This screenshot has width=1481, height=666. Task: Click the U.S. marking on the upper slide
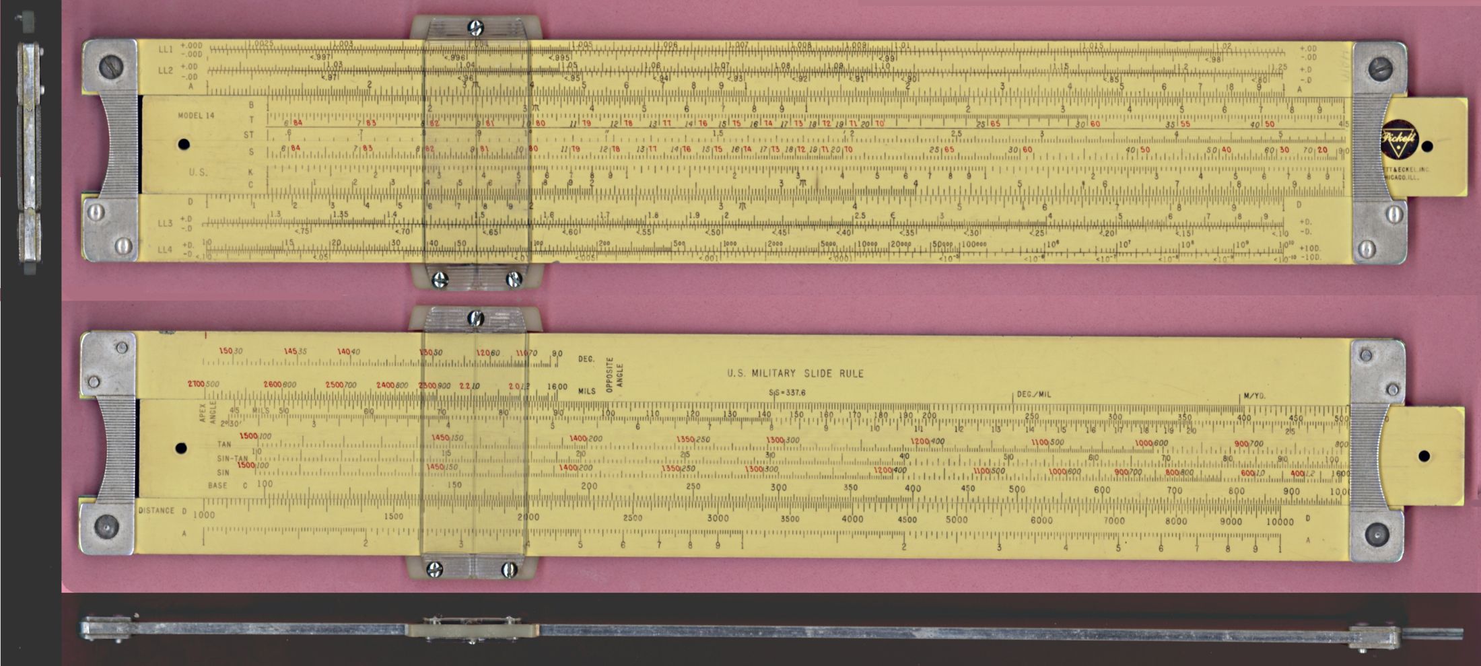click(198, 172)
